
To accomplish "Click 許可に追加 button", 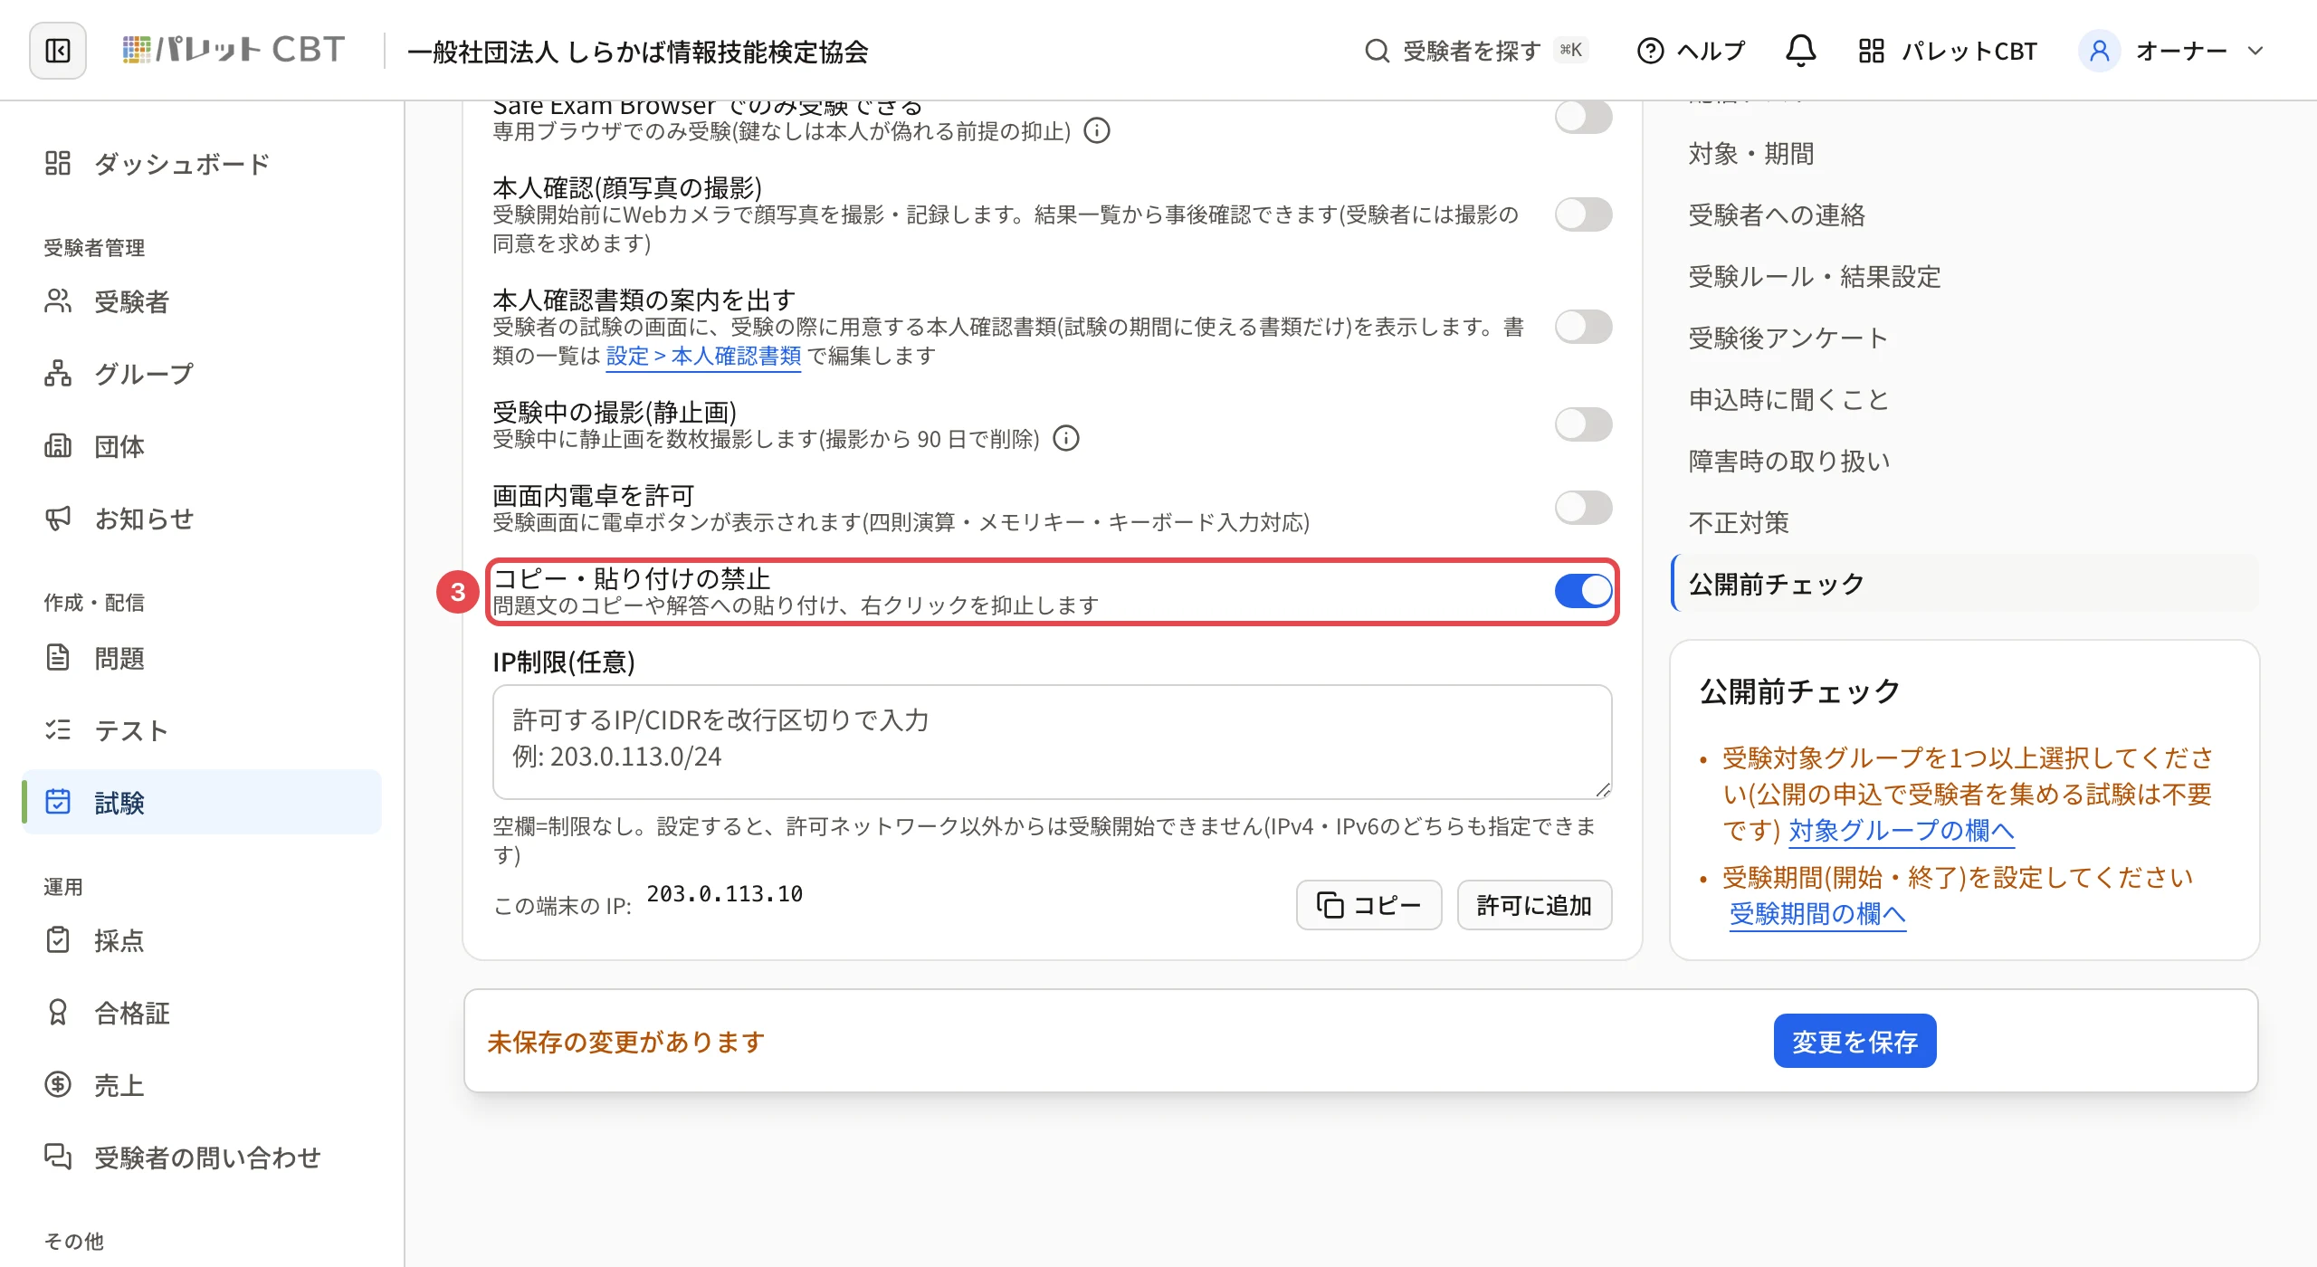I will [1534, 905].
